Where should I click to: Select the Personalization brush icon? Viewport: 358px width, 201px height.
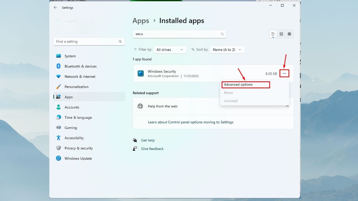(x=58, y=87)
